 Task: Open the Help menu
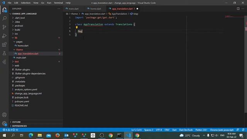(x=68, y=3)
